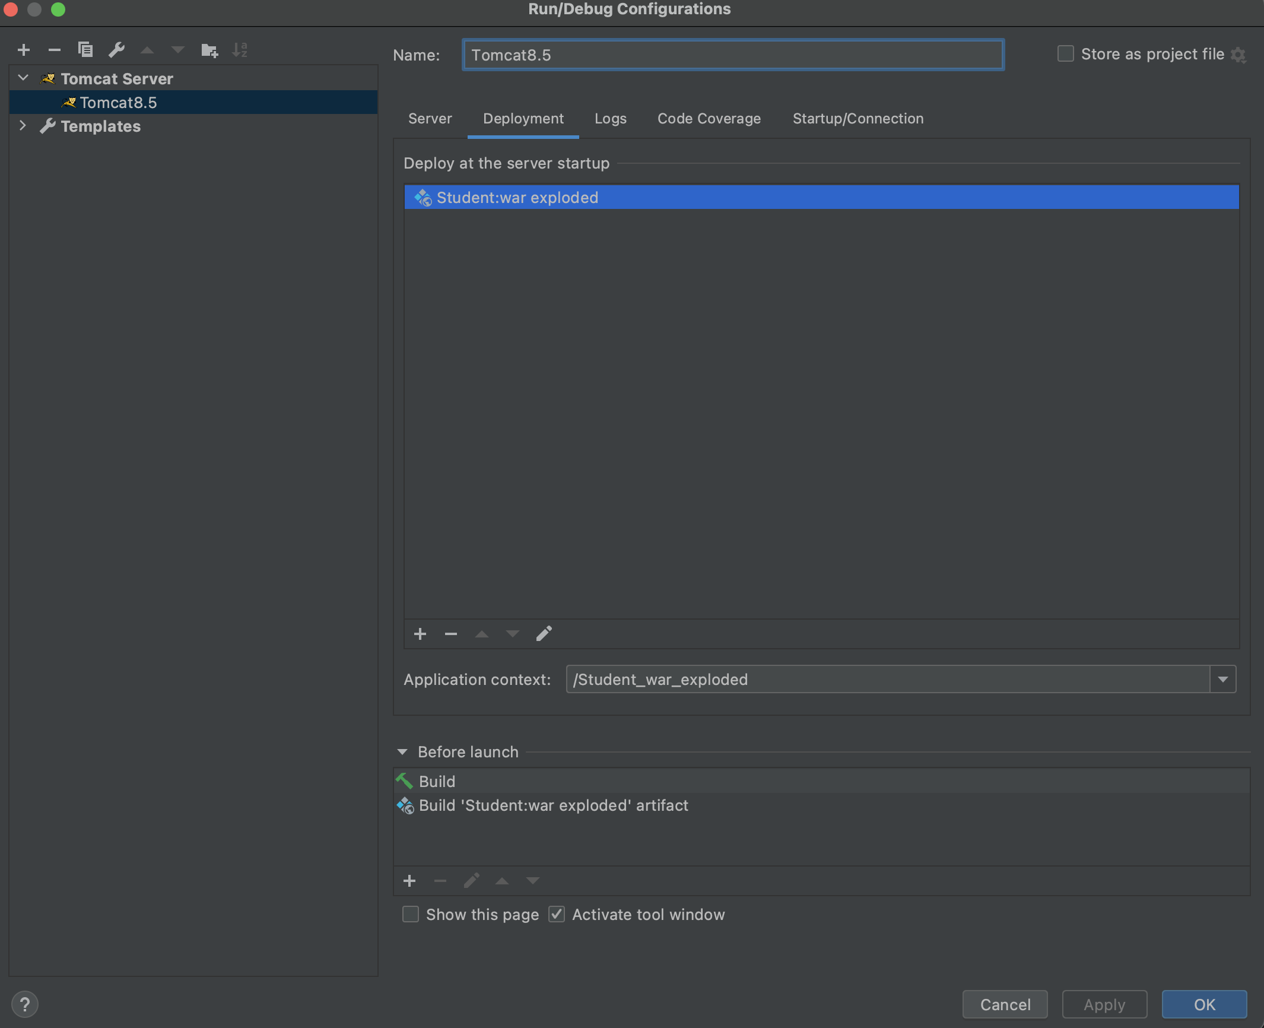Open help with question mark button
Image resolution: width=1264 pixels, height=1028 pixels.
coord(25,1004)
